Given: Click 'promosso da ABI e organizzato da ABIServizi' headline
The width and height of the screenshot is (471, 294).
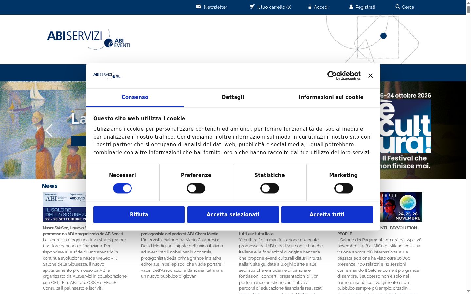Looking at the screenshot, I should (83, 234).
